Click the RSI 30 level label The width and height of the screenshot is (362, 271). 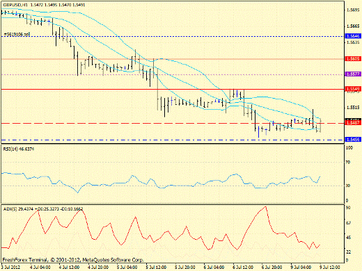(348, 186)
